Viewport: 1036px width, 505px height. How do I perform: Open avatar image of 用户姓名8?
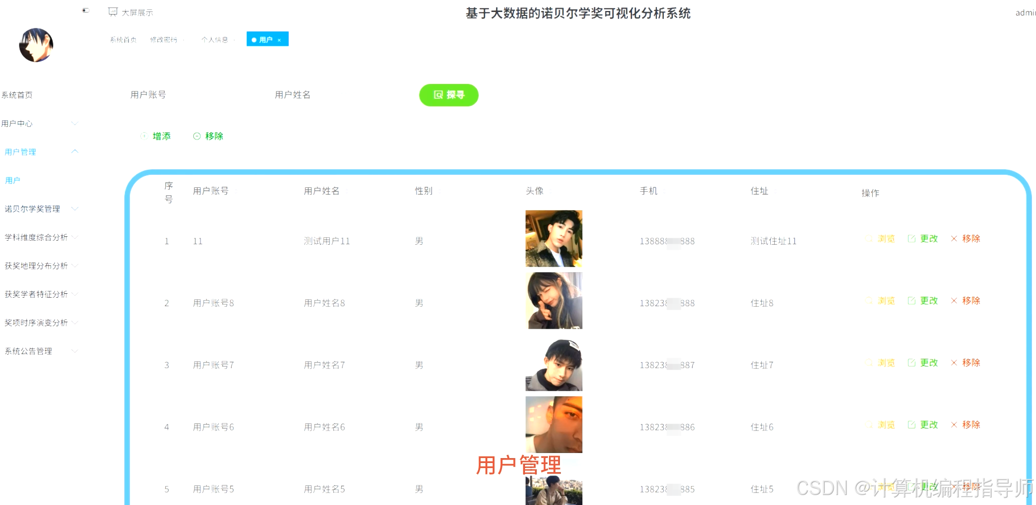(x=554, y=301)
